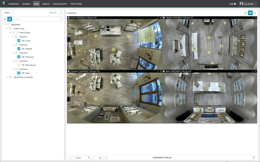The image size is (260, 162).
Task: Show info for the Entrance snapshot
Action: 69,71
